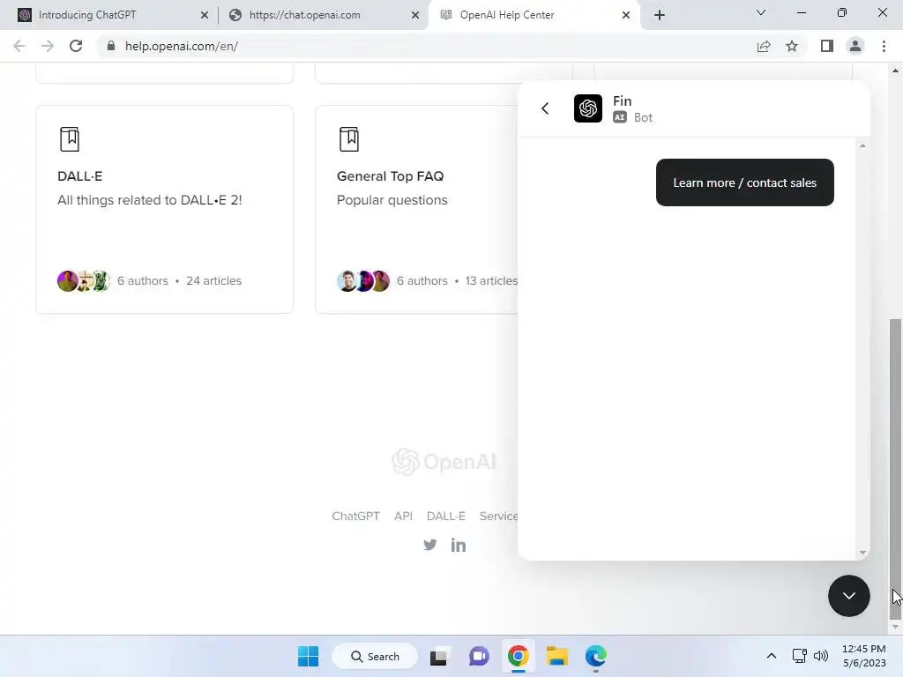The height and width of the screenshot is (677, 903).
Task: Open Google Chrome from taskbar
Action: click(x=519, y=656)
